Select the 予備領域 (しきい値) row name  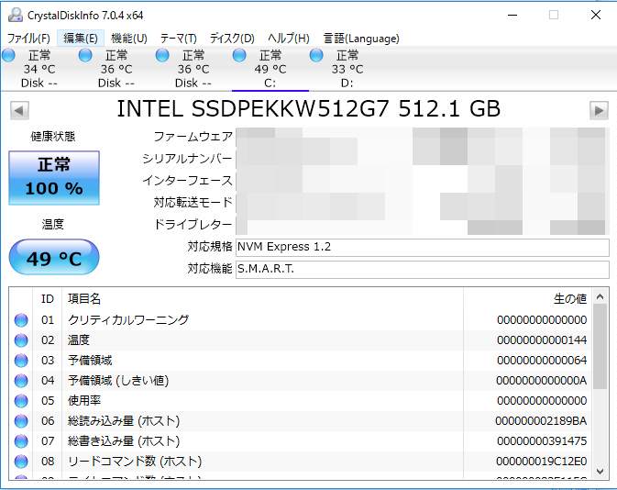[x=118, y=381]
